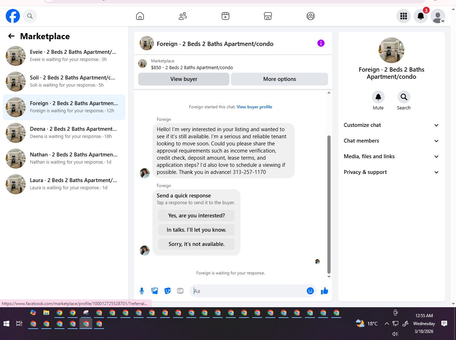Open Nathan's apartment conversation
The height and width of the screenshot is (340, 456).
[64, 159]
